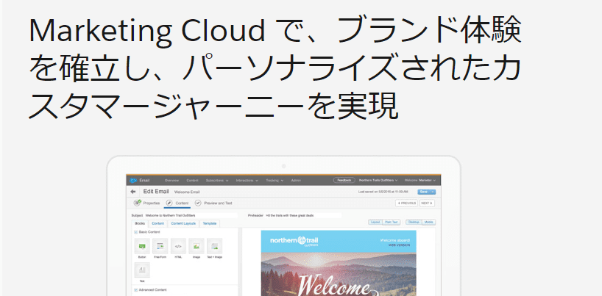Click the Marketing Cloud Japanese headline

(275, 69)
